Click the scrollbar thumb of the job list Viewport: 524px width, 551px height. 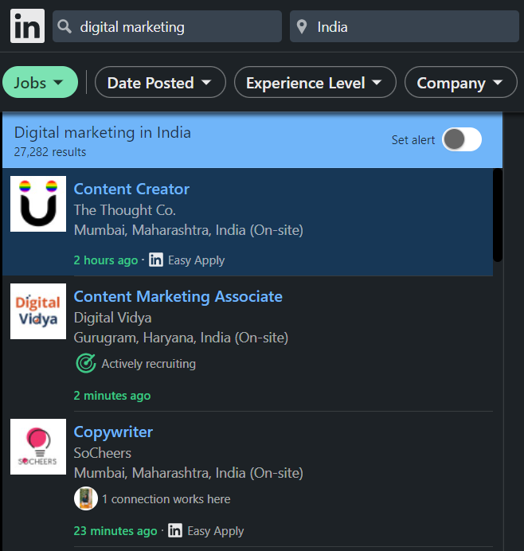(498, 215)
